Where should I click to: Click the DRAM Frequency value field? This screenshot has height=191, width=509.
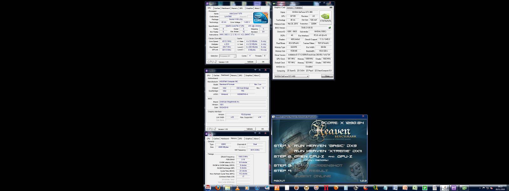[x=243, y=157]
